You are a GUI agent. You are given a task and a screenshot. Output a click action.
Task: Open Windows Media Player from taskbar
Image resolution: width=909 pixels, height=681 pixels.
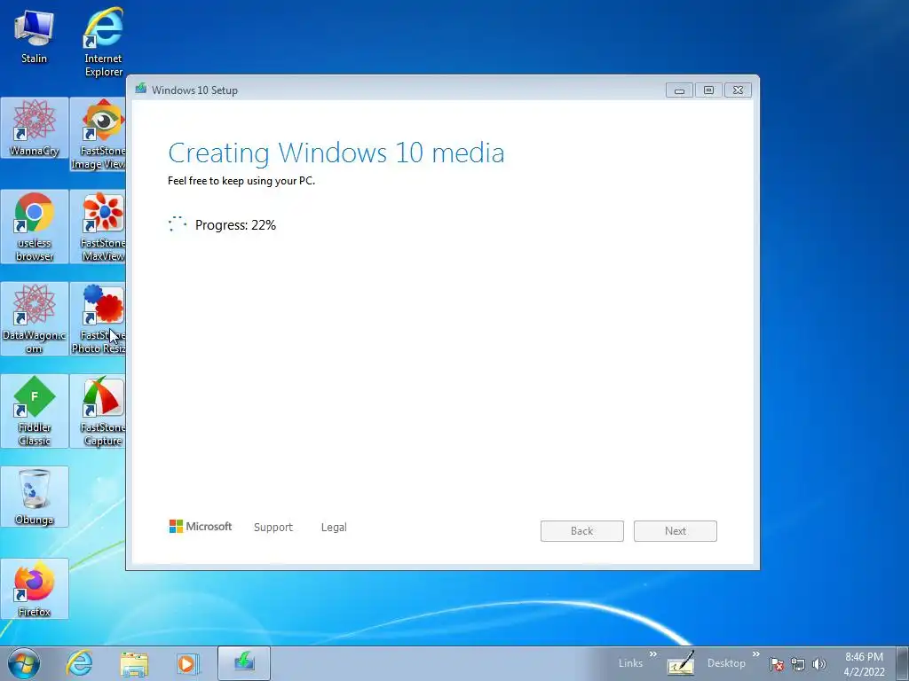pyautogui.click(x=188, y=663)
